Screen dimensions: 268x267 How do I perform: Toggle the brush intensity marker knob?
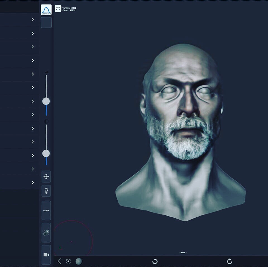pos(46,120)
